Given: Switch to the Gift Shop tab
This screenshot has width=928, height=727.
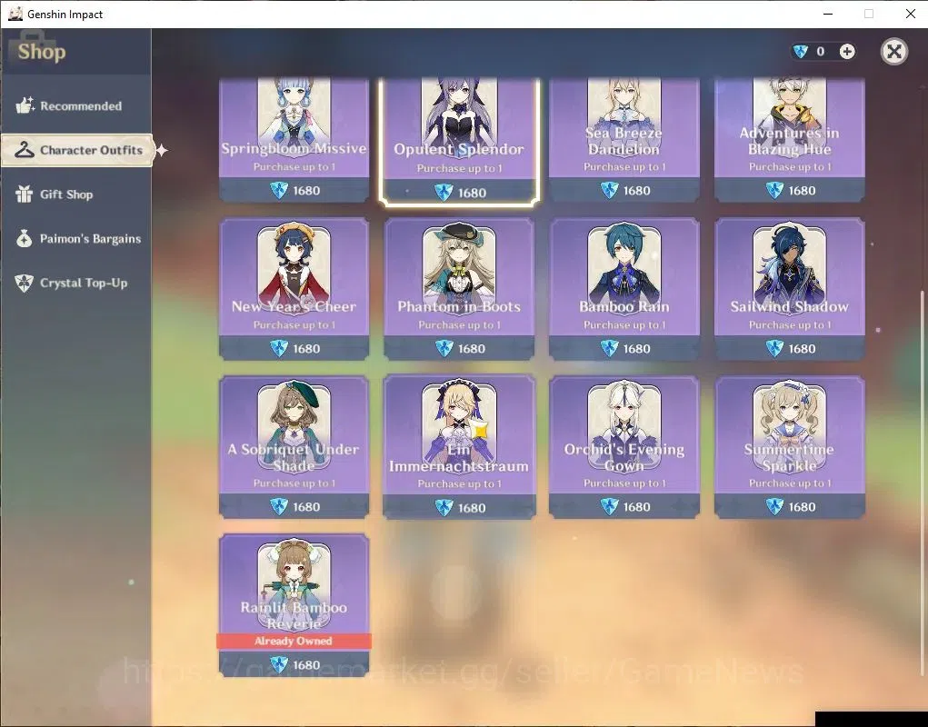Looking at the screenshot, I should (x=75, y=194).
